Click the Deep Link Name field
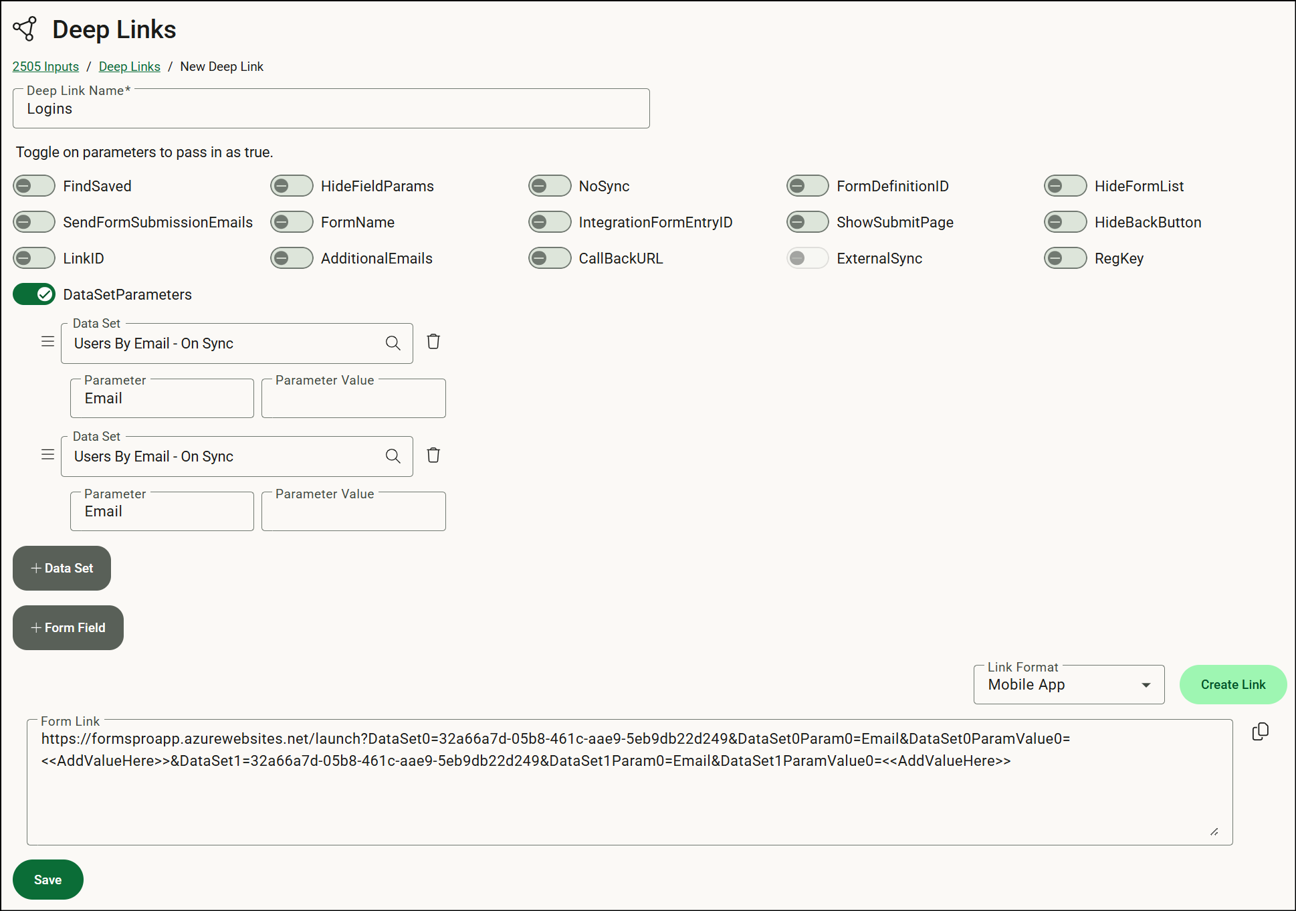This screenshot has width=1296, height=911. [331, 108]
